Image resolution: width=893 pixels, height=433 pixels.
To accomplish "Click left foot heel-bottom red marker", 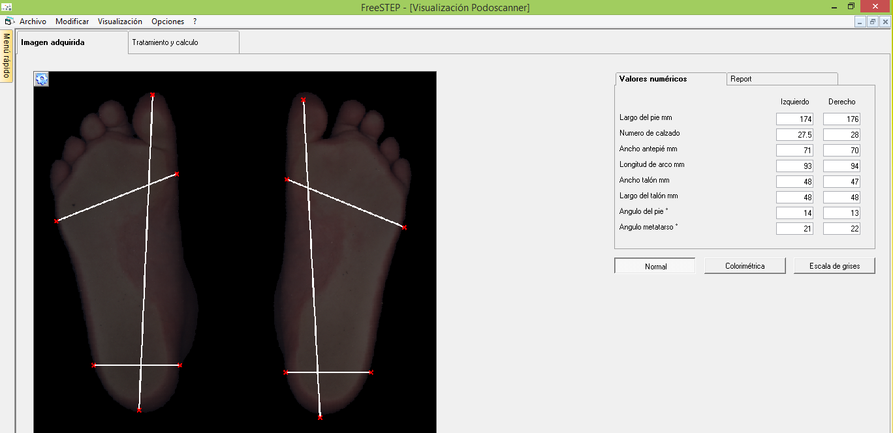I will click(x=139, y=410).
